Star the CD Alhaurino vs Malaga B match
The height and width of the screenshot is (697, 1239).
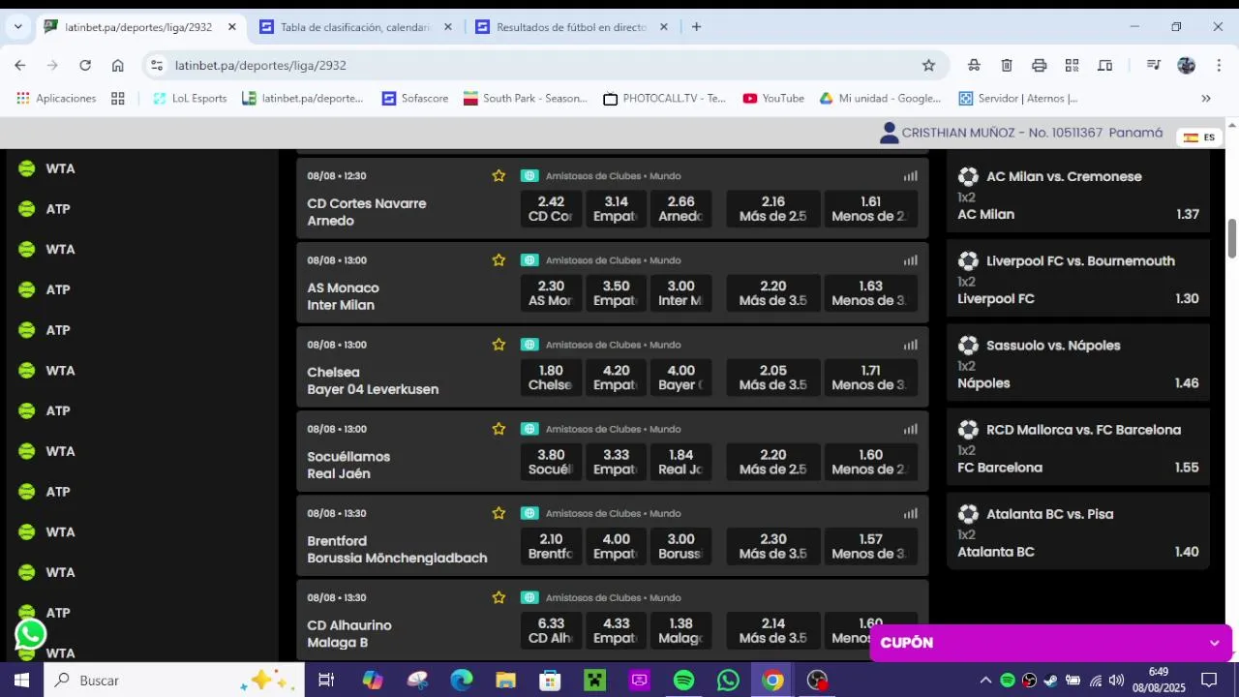click(499, 597)
